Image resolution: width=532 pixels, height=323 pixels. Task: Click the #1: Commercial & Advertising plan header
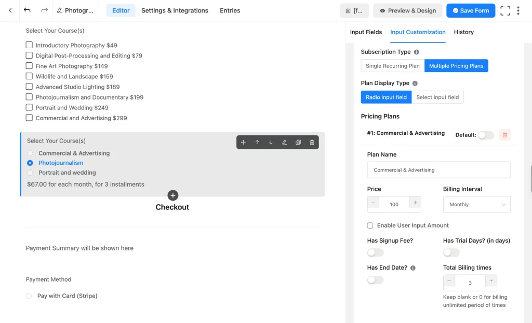click(406, 133)
